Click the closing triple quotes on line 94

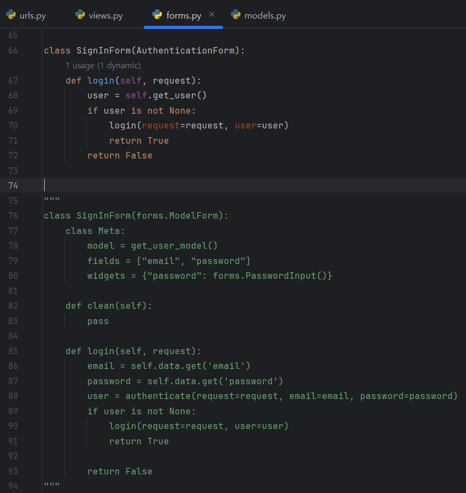pyautogui.click(x=52, y=486)
